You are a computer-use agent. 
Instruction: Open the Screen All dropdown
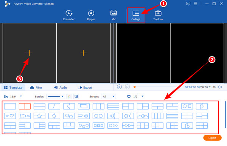(x=109, y=96)
